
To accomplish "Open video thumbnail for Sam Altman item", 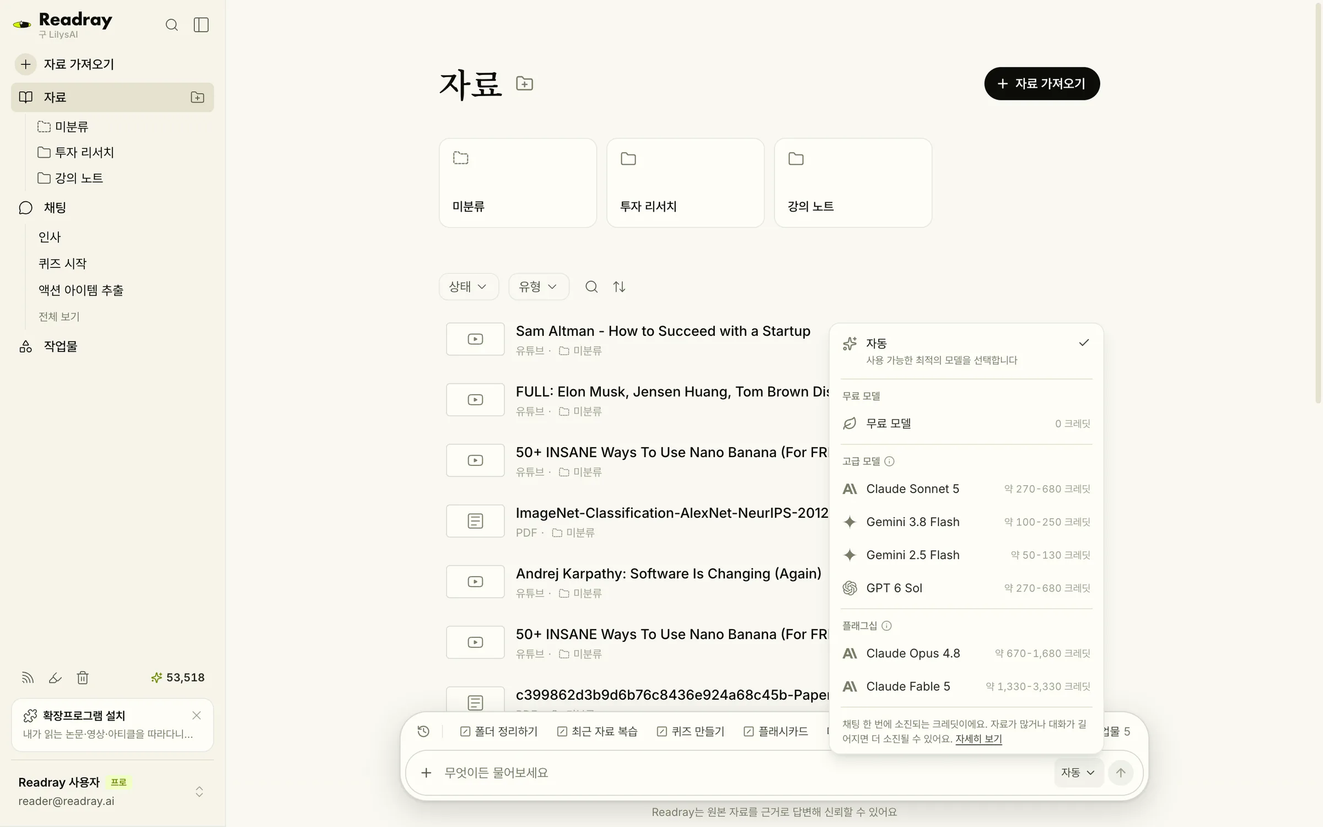I will (475, 339).
